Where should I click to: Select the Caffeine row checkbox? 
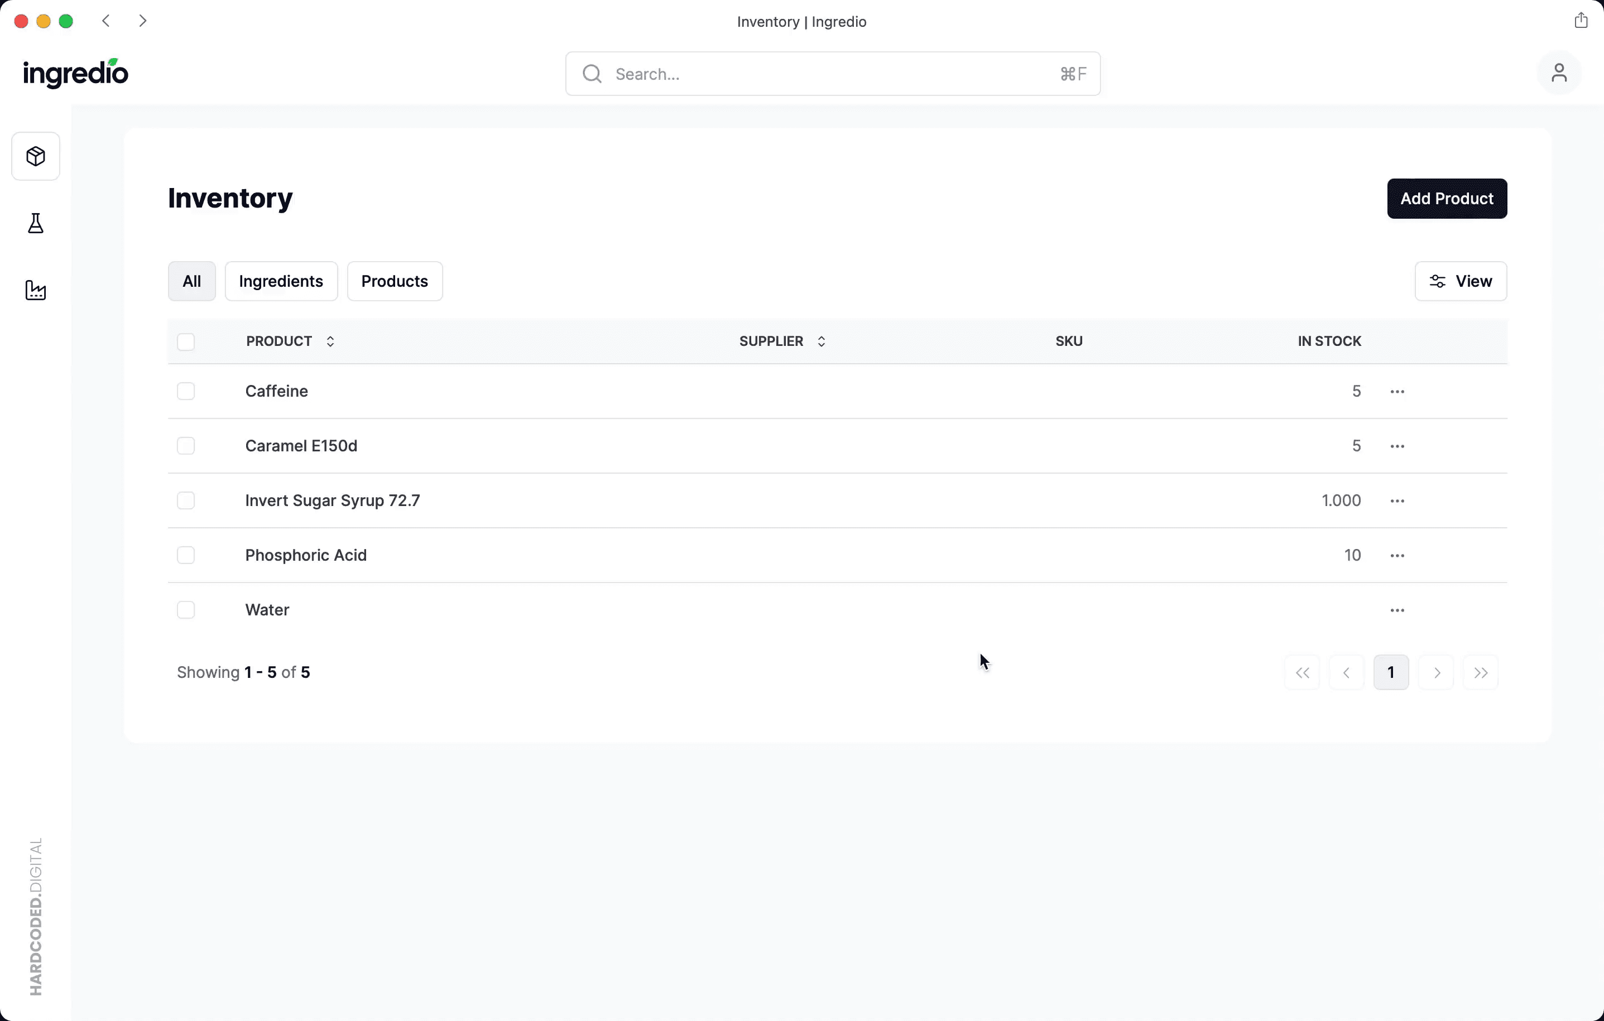pos(186,390)
